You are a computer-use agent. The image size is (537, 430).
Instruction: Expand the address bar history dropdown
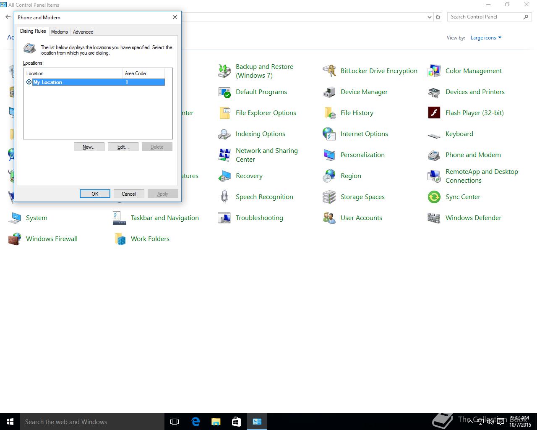coord(429,17)
